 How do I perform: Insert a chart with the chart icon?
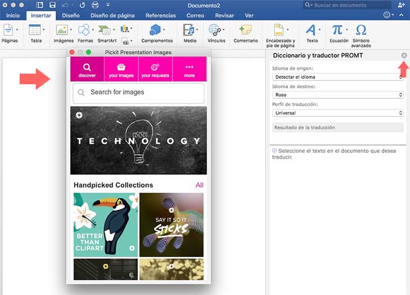125,29
